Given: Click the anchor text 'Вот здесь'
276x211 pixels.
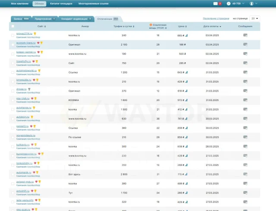Looking at the screenshot, I should point(74,174).
